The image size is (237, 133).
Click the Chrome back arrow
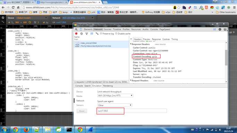(x=3, y=7)
